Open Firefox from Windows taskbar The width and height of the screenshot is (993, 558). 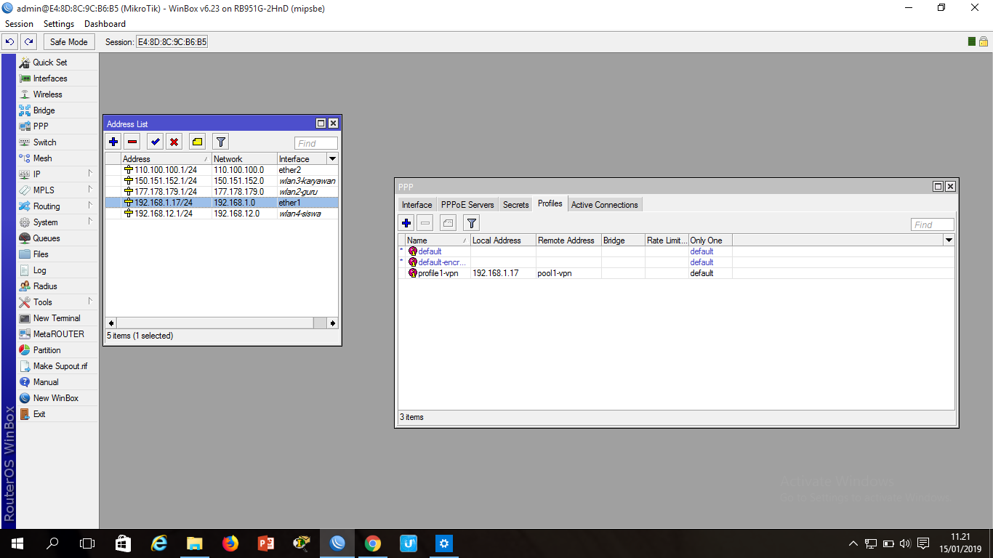230,543
